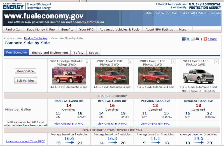Switch to Español link
The height and width of the screenshot is (146, 224).
tap(159, 13)
